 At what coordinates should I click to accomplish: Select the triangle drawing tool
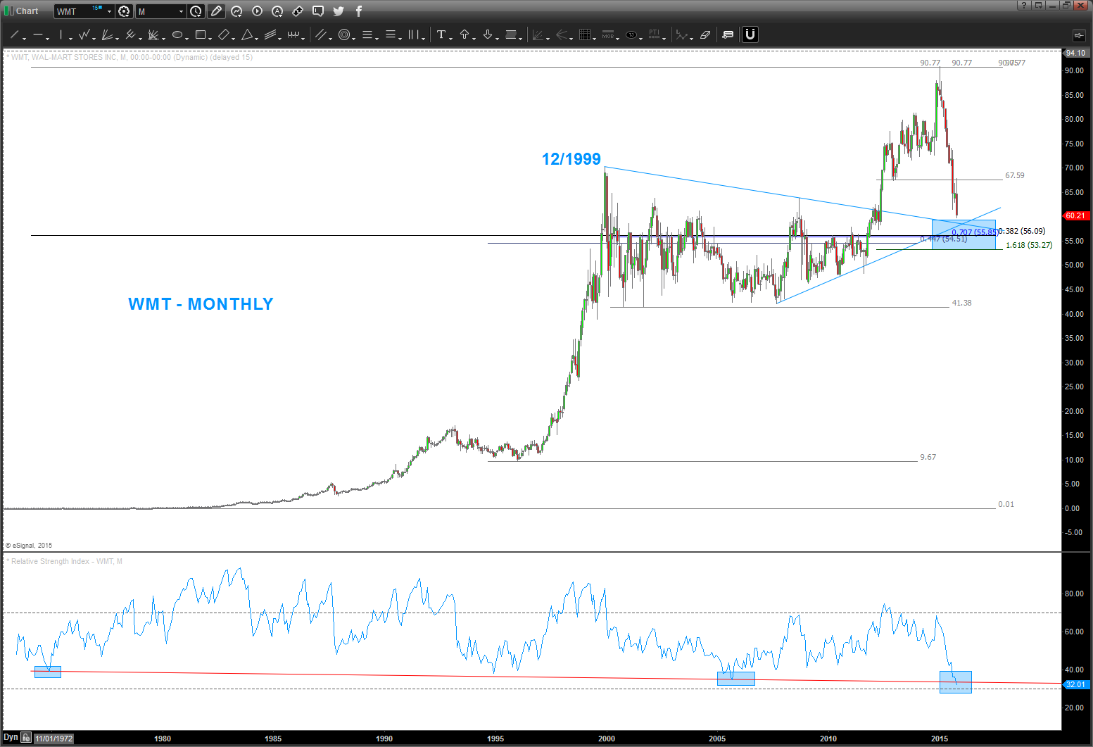(247, 34)
